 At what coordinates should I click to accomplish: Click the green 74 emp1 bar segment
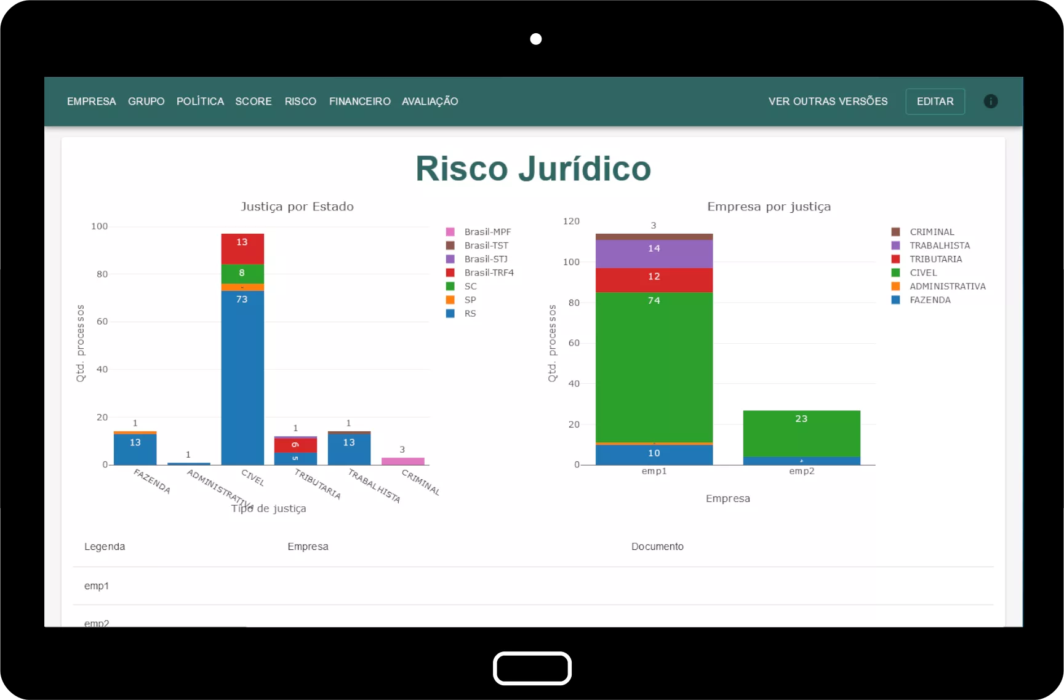(654, 367)
